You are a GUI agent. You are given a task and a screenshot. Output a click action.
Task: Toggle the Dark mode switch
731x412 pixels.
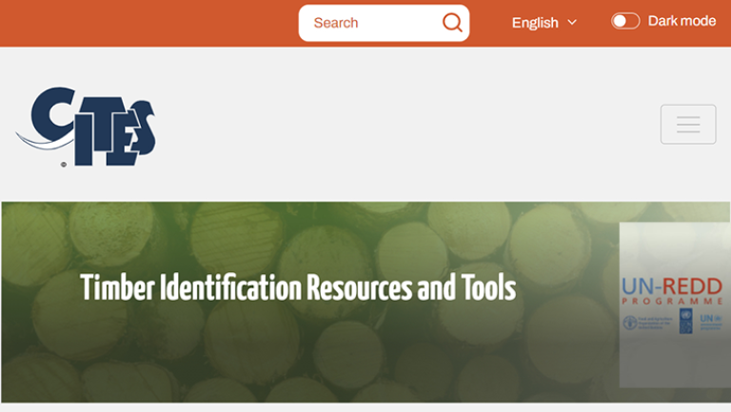pyautogui.click(x=625, y=21)
